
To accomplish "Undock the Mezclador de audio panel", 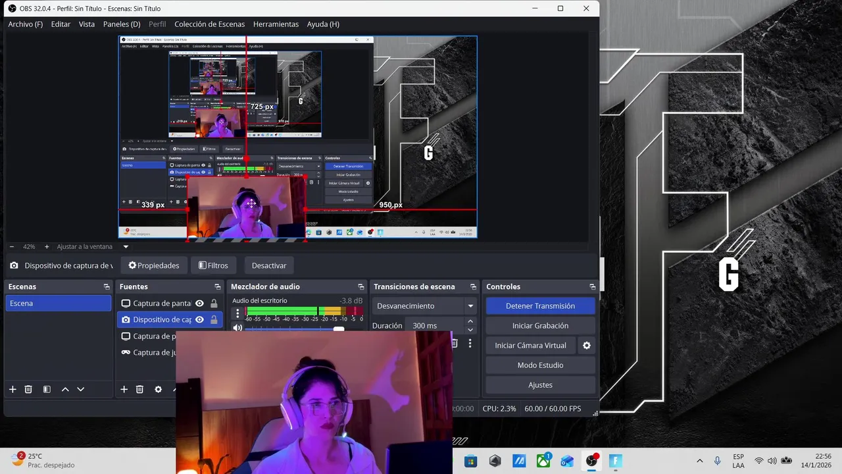I will tap(360, 287).
